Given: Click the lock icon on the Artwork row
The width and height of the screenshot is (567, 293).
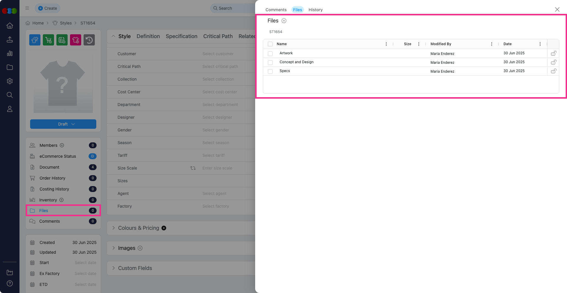Looking at the screenshot, I should (553, 53).
